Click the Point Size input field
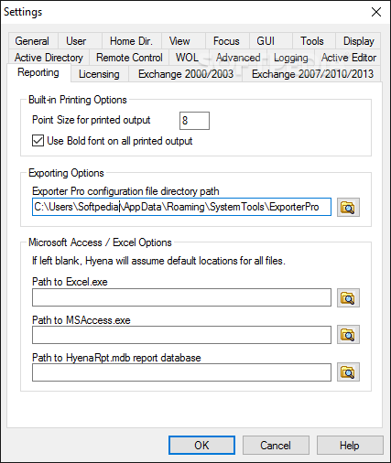Image resolution: width=391 pixels, height=463 pixels. [x=194, y=121]
